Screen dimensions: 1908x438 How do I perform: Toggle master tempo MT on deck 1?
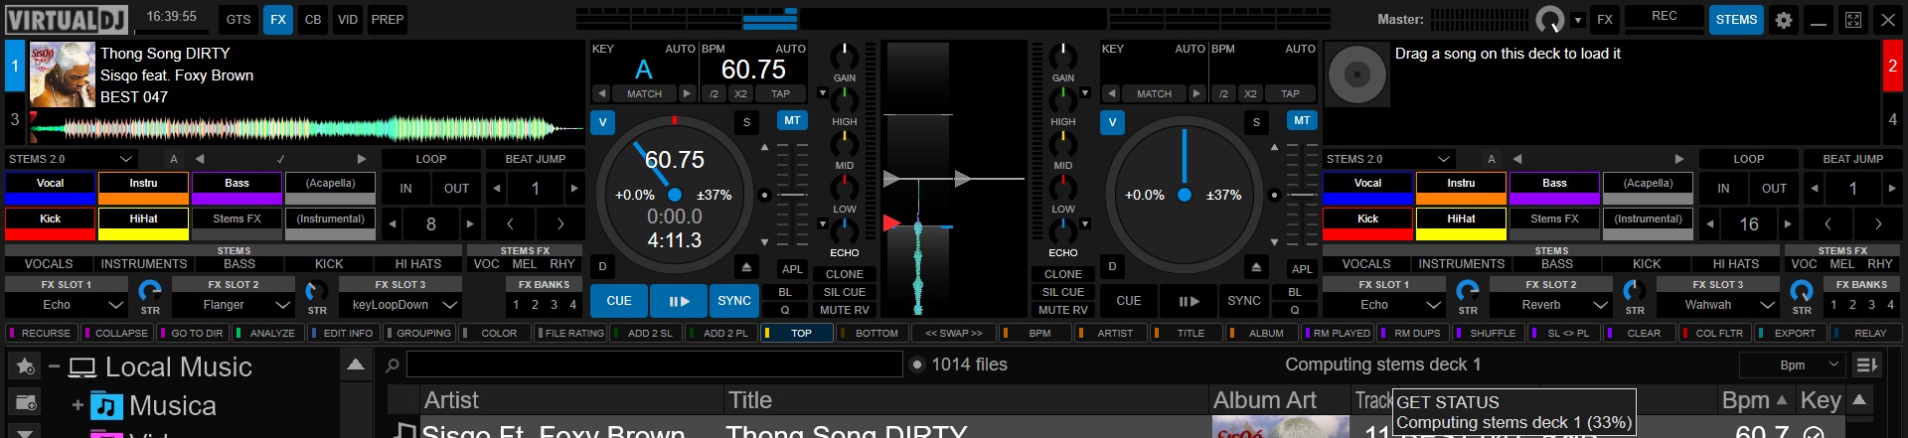(792, 120)
